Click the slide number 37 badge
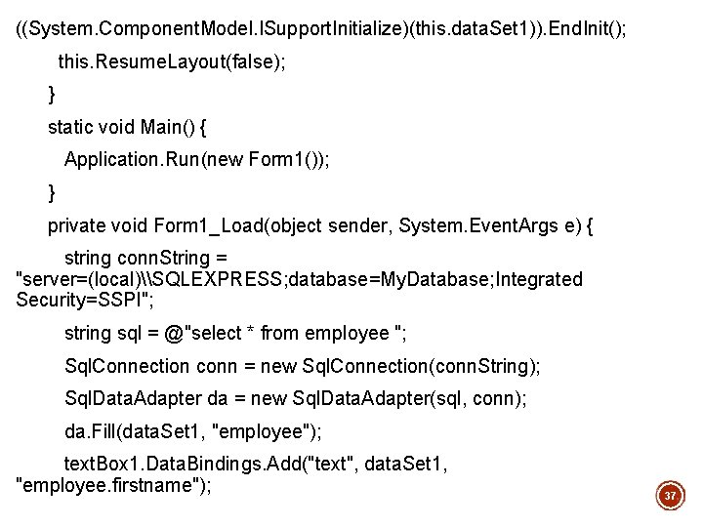Screen dimensions: 703x527 pyautogui.click(x=670, y=497)
